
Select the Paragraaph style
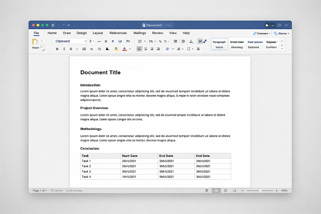pos(219,44)
